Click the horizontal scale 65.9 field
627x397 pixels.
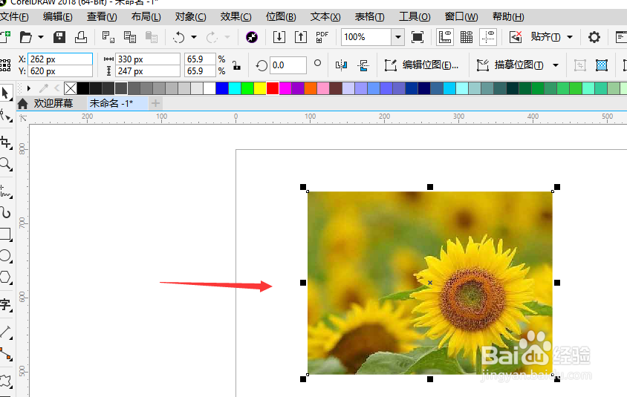pos(200,59)
